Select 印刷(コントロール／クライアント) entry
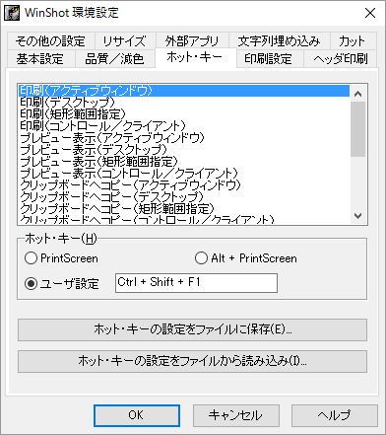The height and width of the screenshot is (435, 386). pyautogui.click(x=184, y=126)
